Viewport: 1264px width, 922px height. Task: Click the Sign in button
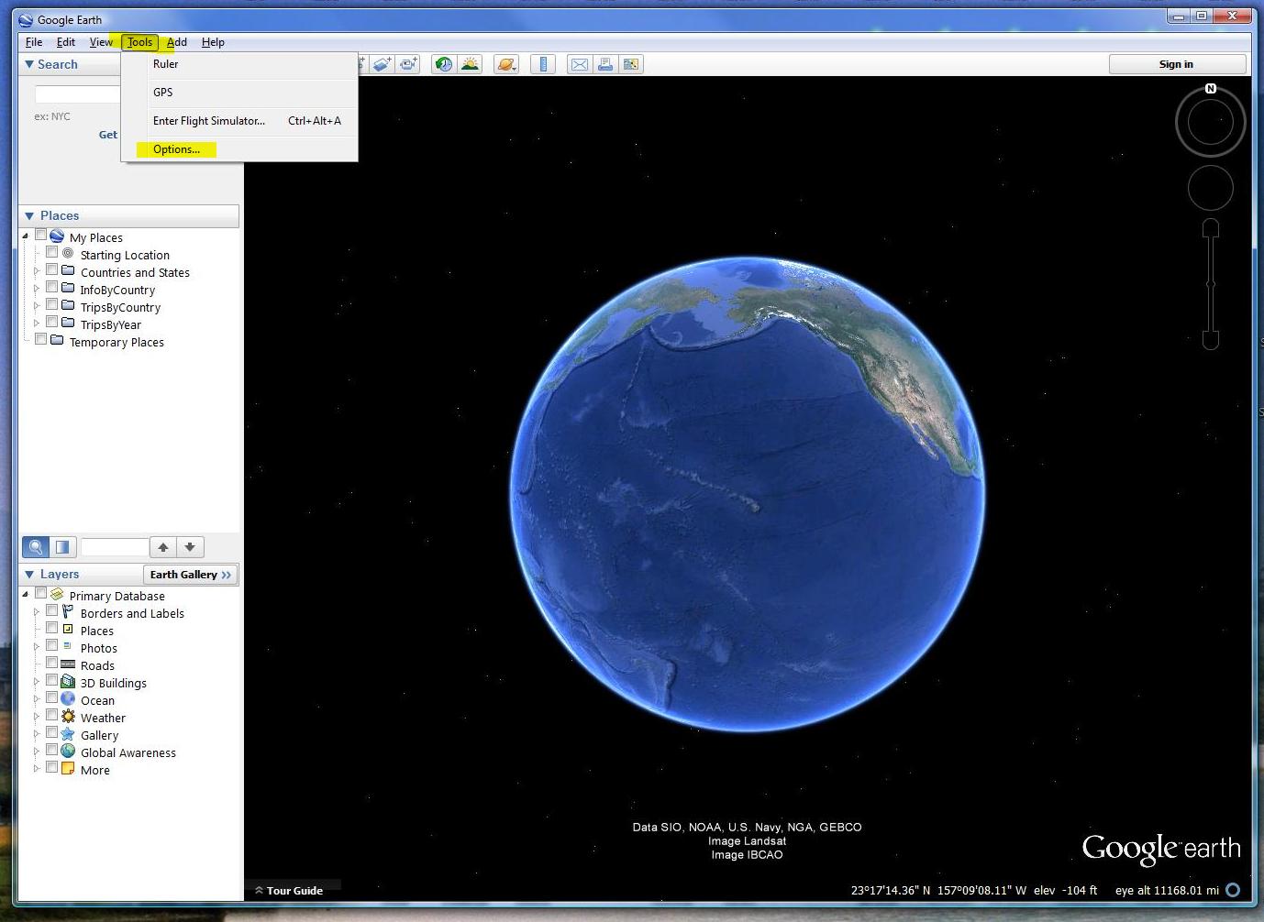coord(1176,64)
